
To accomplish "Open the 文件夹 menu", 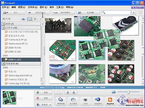I will click(x=32, y=7).
